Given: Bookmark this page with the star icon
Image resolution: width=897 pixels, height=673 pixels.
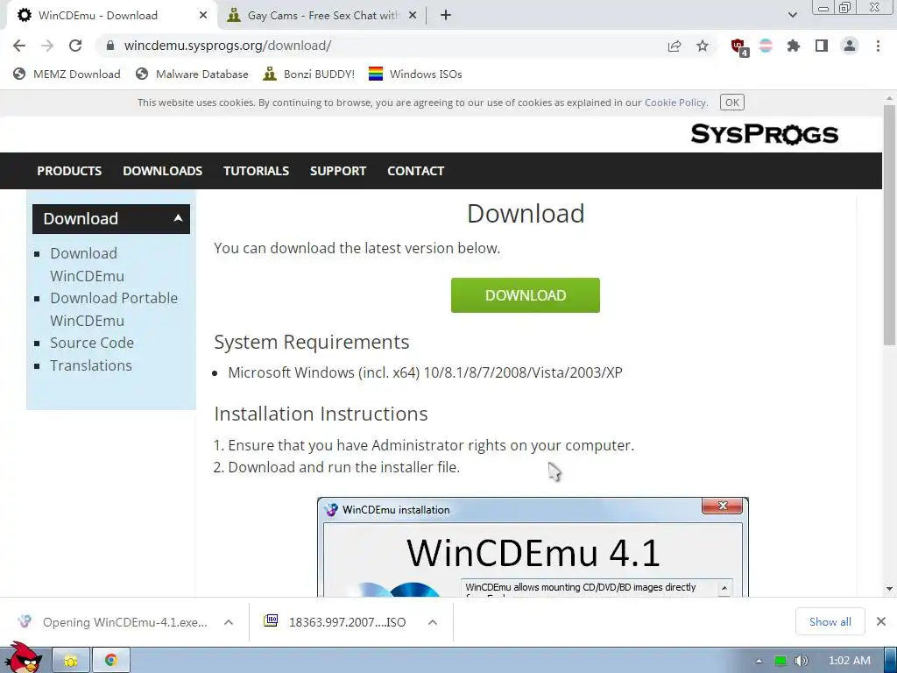Looking at the screenshot, I should pos(703,46).
